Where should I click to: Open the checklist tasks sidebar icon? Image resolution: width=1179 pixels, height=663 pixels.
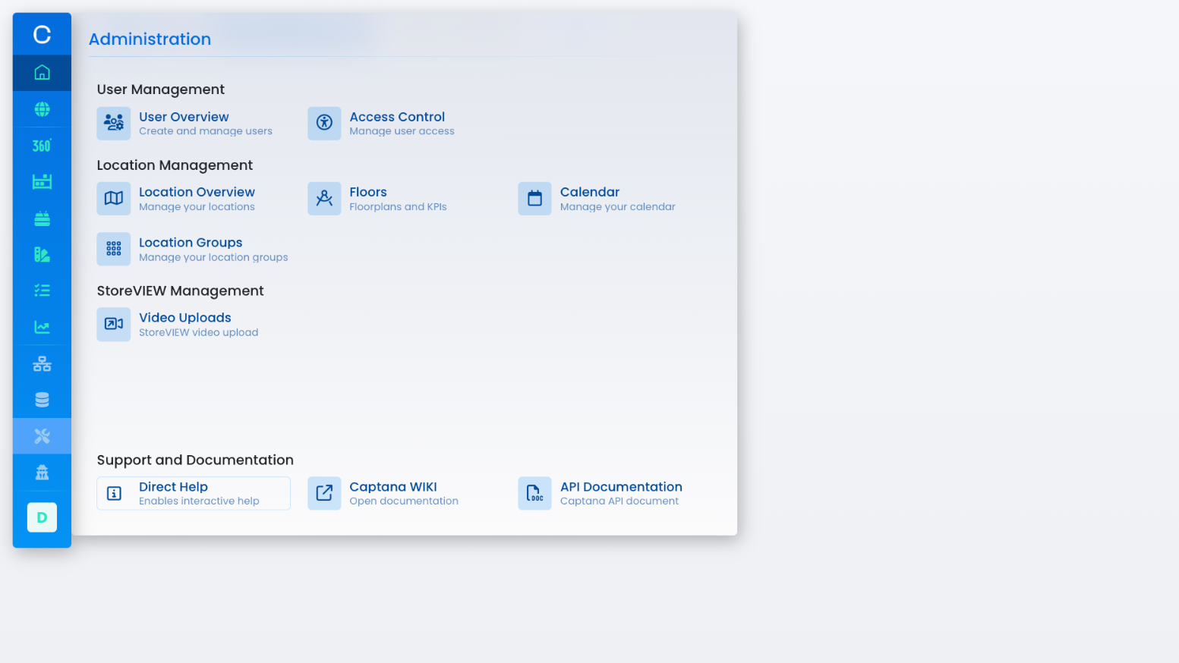(x=42, y=291)
